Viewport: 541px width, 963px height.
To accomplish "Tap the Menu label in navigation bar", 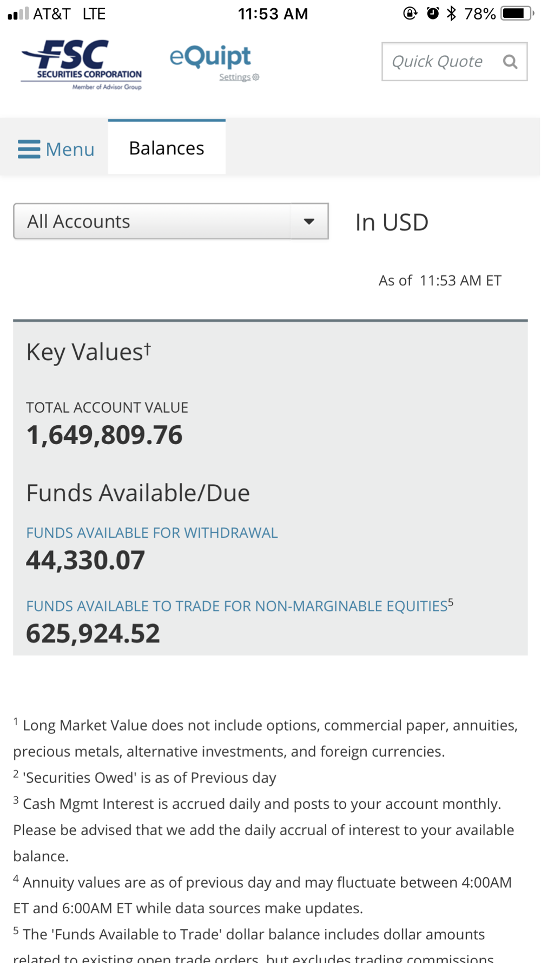I will point(70,149).
